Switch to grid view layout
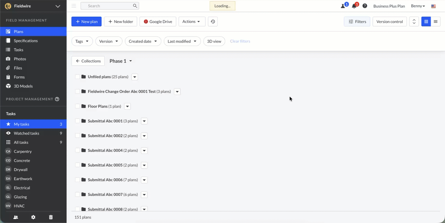Viewport: 445px width, 223px height. coord(426,22)
